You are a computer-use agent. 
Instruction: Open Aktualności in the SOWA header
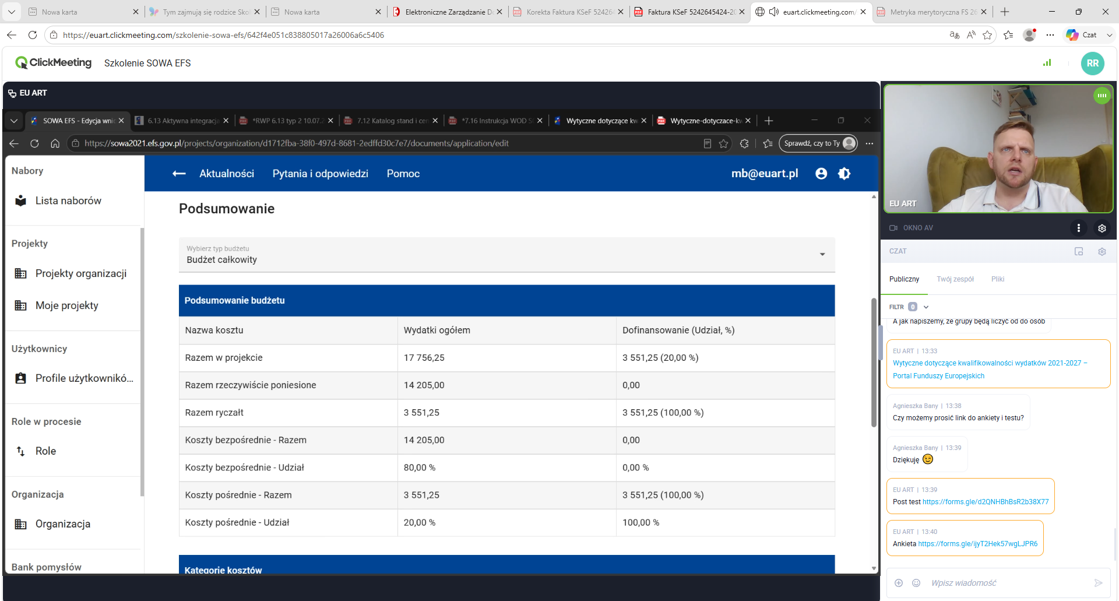tap(227, 174)
